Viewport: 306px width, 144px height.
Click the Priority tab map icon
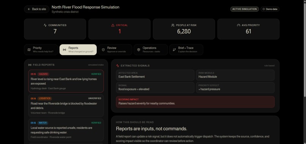pos(29,50)
